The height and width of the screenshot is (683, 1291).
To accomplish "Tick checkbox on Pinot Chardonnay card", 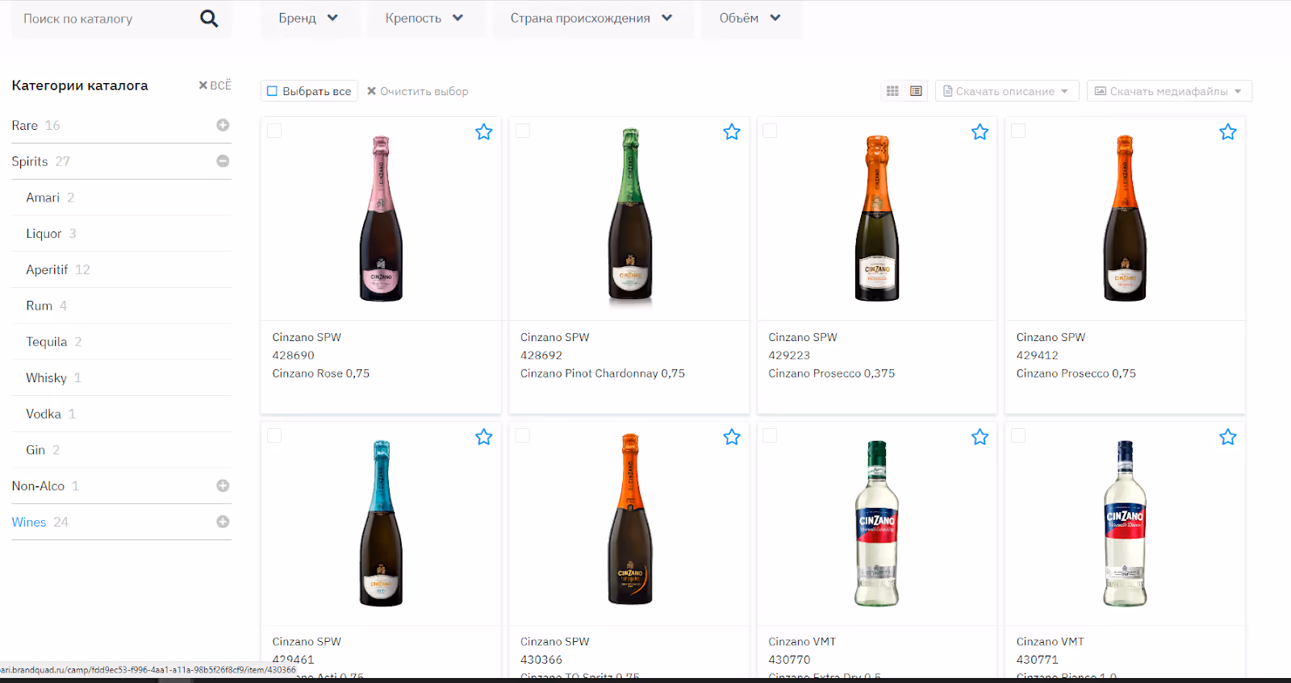I will click(x=523, y=131).
